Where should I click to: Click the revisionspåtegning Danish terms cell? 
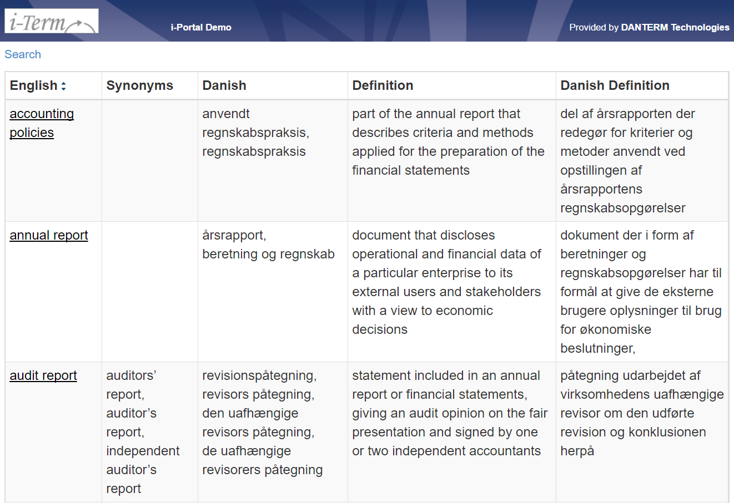coord(273,432)
